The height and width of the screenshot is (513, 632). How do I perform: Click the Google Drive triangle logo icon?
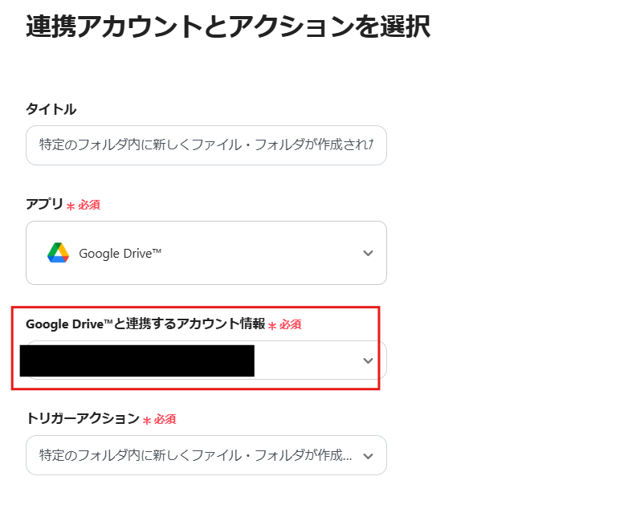pyautogui.click(x=58, y=253)
